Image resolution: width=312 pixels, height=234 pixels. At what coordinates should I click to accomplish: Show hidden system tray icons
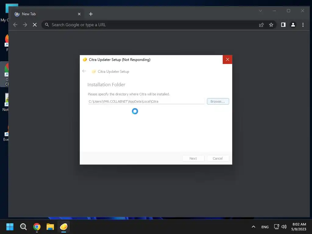pyautogui.click(x=253, y=227)
